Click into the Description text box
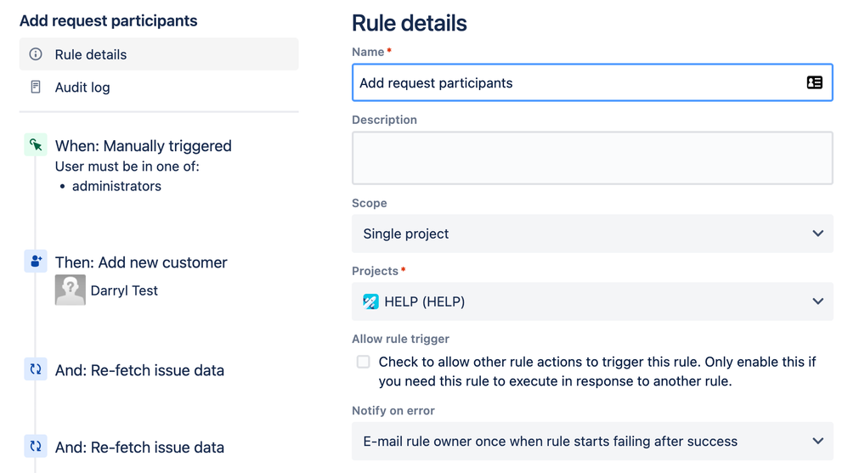This screenshot has width=848, height=473. point(591,158)
